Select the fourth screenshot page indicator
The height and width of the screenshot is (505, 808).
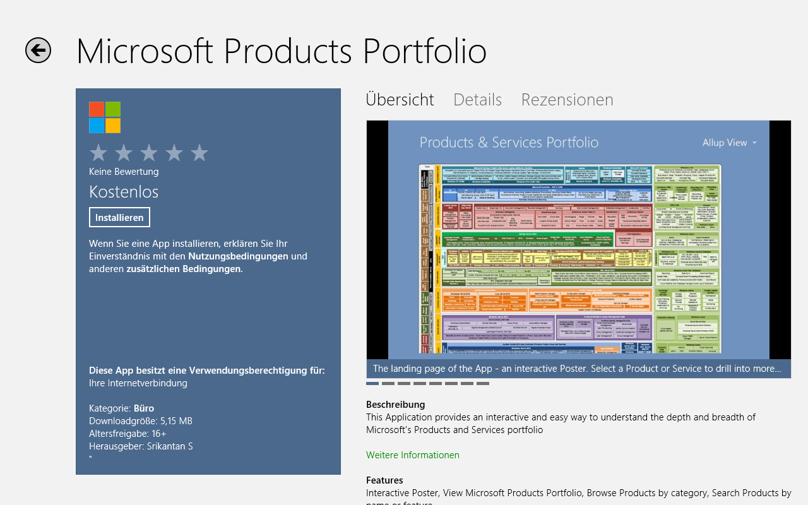[420, 383]
